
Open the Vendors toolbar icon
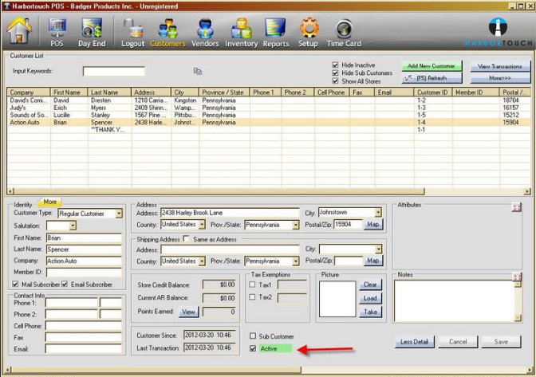206,32
